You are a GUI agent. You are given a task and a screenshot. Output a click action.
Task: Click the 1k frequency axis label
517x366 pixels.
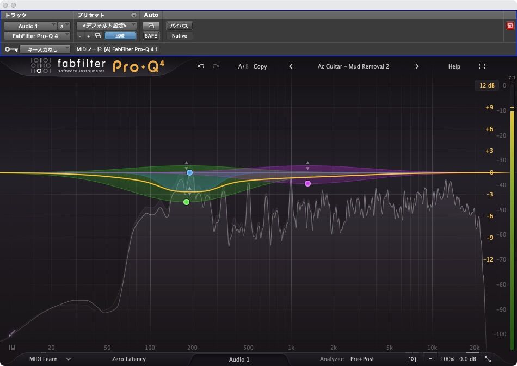click(x=291, y=348)
